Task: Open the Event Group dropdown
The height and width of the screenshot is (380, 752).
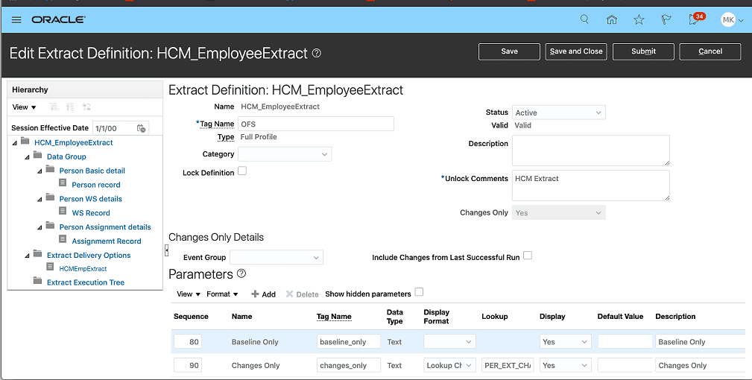Action: (277, 257)
